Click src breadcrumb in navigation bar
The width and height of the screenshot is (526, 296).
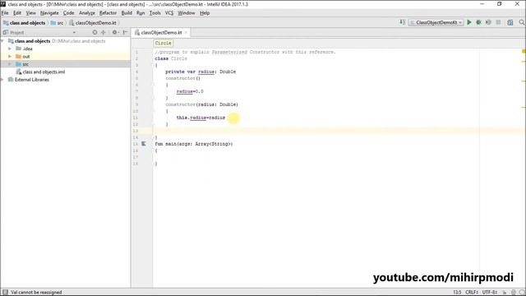(57, 23)
